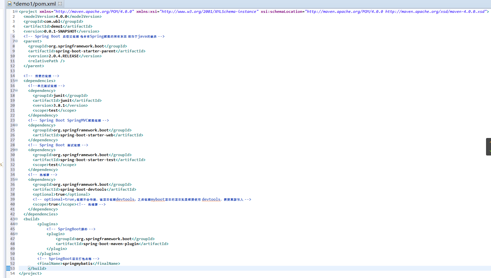Click the junit groupId on line 18
Screen dimensions: 491x278
tap(59, 96)
